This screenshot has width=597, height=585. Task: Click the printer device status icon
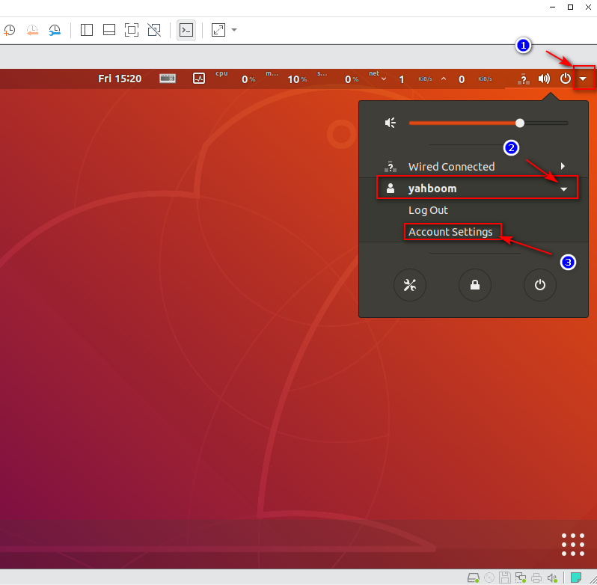(536, 578)
